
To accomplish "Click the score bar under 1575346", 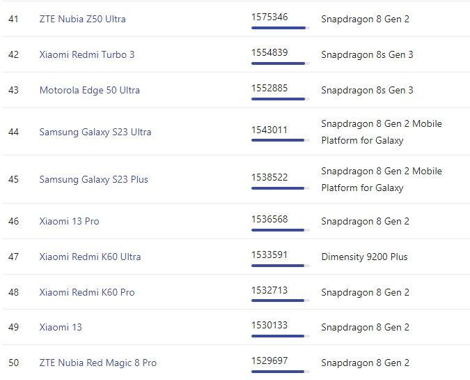I will [281, 28].
